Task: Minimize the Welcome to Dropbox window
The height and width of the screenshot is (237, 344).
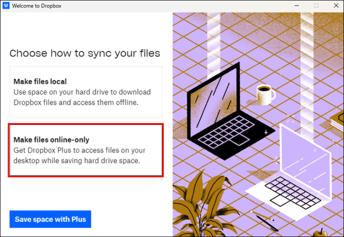Action: 297,5
